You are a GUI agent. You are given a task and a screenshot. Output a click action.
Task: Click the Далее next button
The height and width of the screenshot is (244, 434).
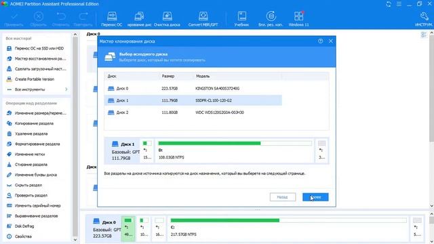pos(315,197)
